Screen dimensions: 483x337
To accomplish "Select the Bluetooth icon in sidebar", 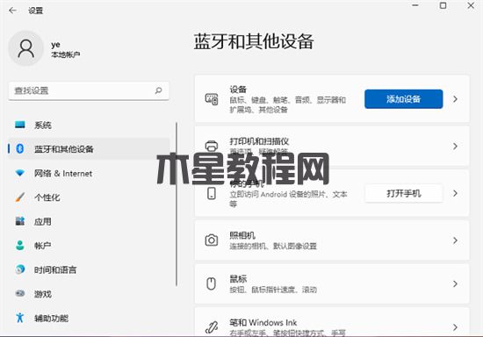I will click(20, 148).
